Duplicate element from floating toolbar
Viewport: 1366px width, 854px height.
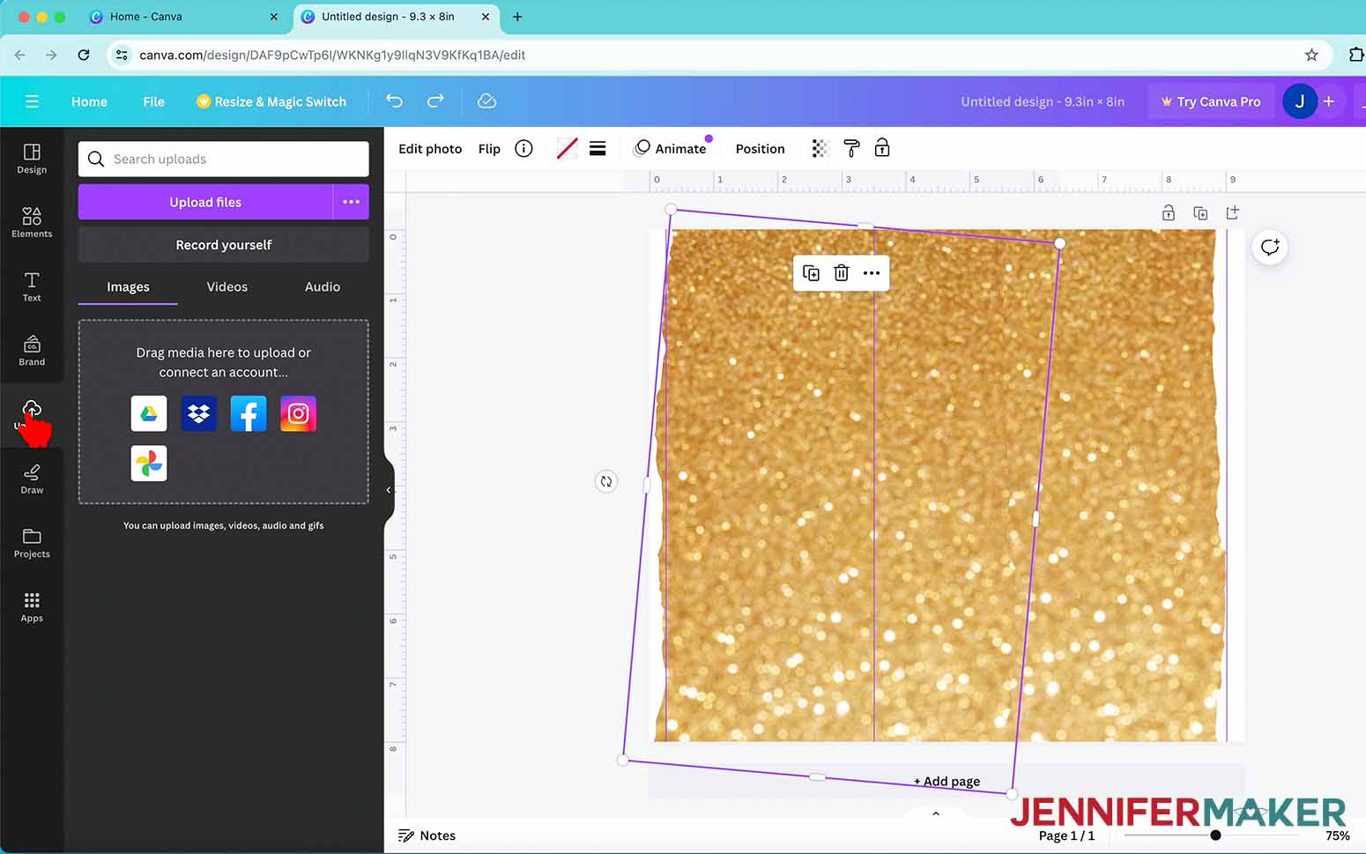tap(812, 273)
